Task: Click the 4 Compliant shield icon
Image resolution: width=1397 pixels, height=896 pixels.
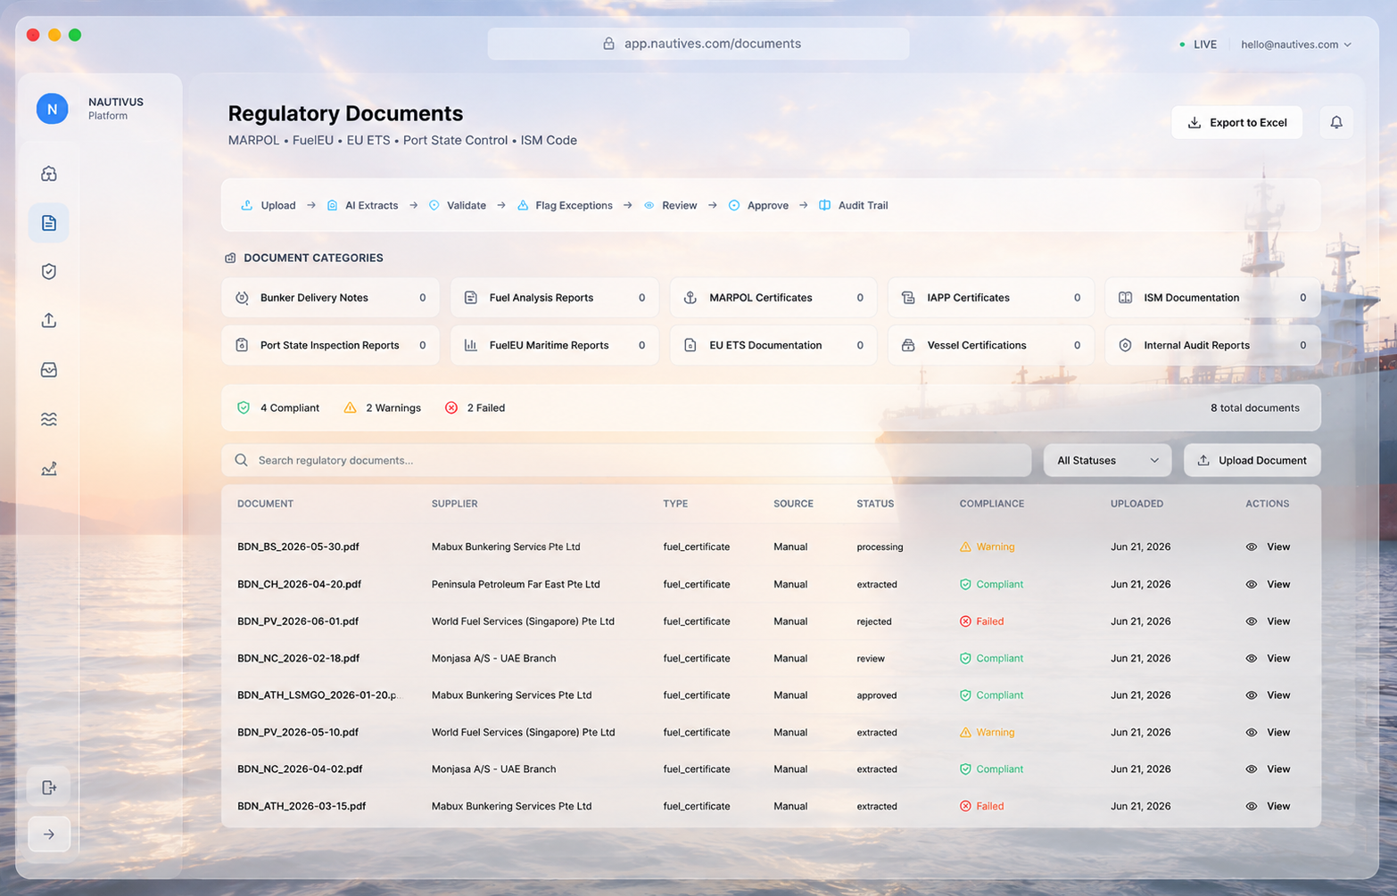Action: tap(244, 407)
